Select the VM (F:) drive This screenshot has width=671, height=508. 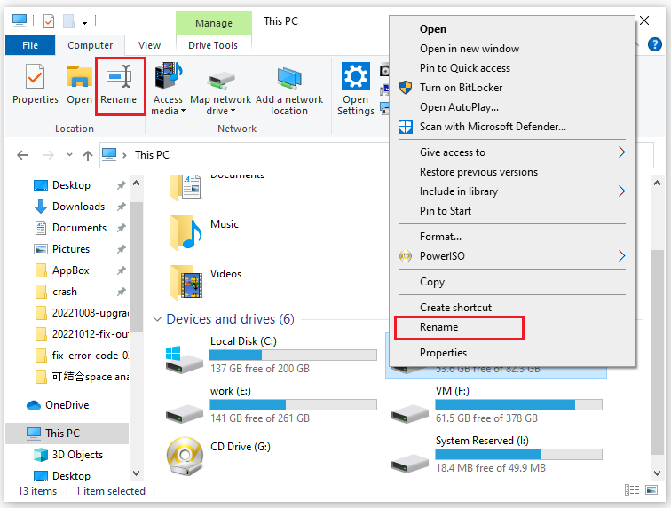(496, 404)
